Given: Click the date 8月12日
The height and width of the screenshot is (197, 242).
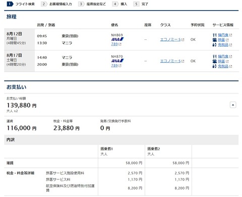Looking at the screenshot, I should pos(14,34).
